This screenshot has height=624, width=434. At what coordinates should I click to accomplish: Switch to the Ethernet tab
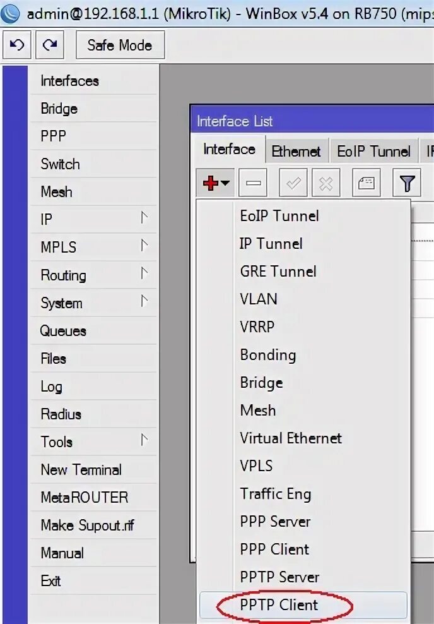coord(296,151)
